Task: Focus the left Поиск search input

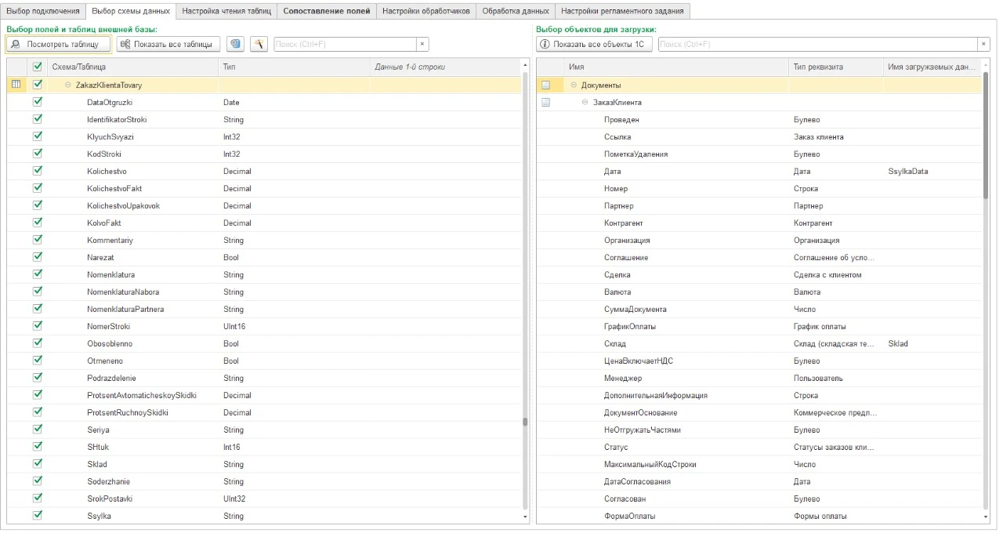Action: coord(344,44)
